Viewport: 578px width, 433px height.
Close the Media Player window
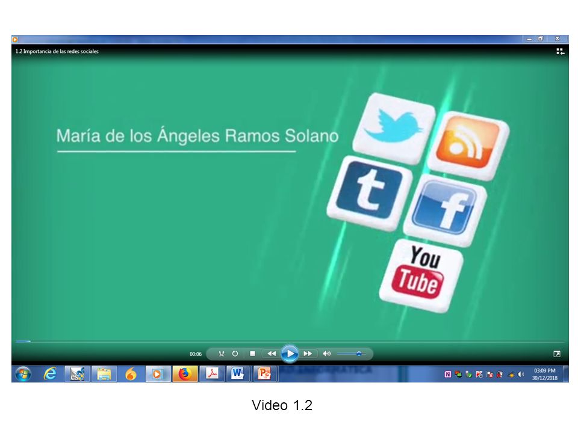(x=557, y=38)
